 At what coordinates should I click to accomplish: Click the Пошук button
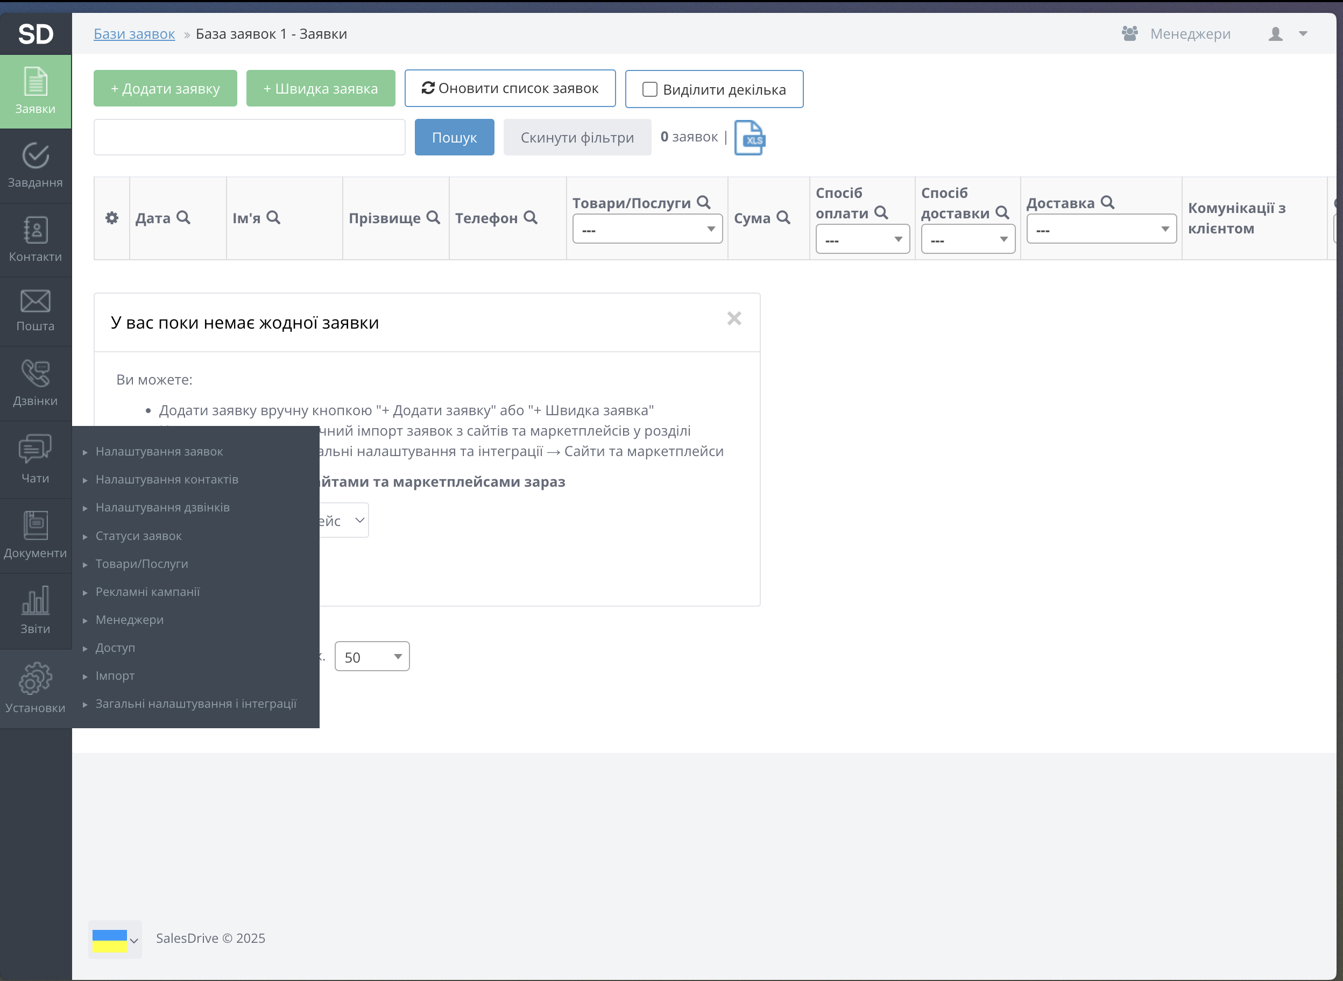pos(454,138)
